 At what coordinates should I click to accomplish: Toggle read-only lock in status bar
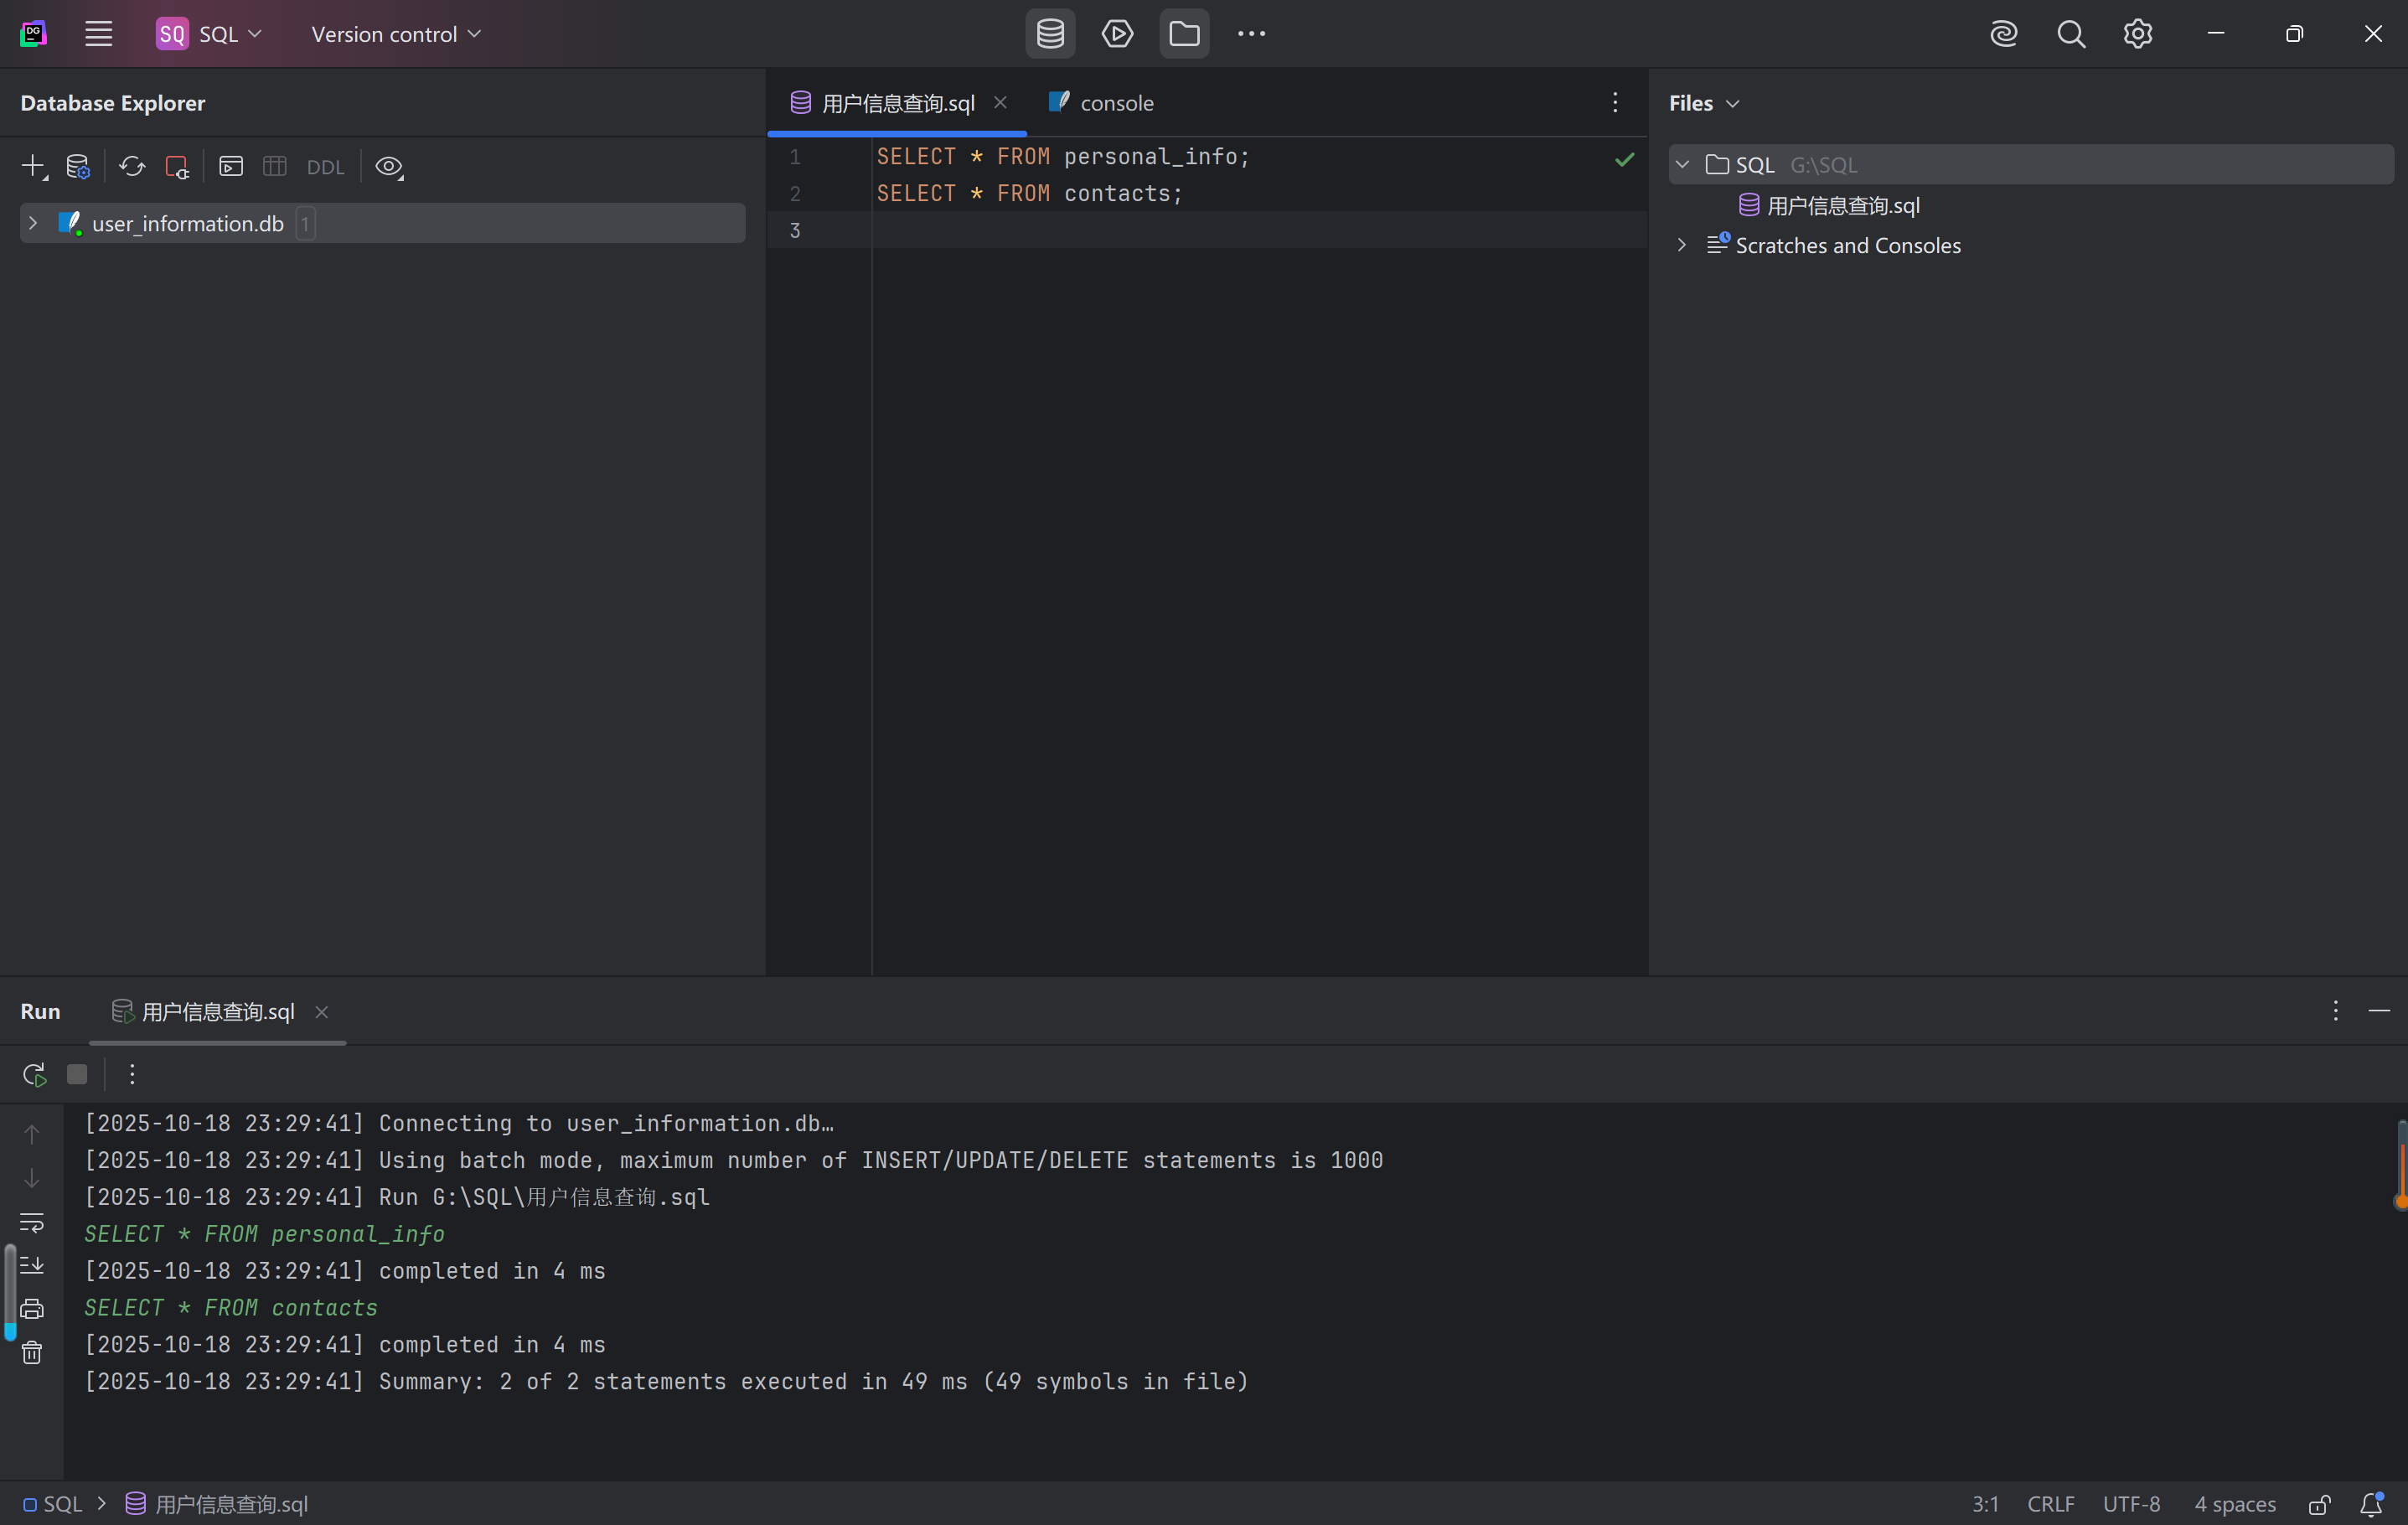click(x=2319, y=1504)
